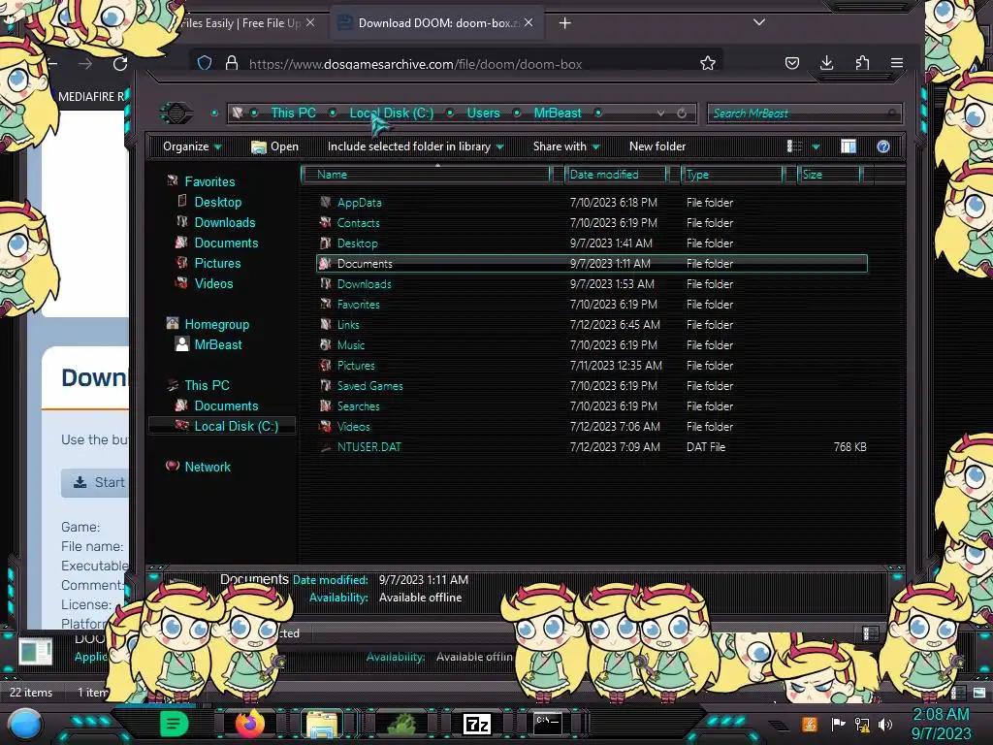Image resolution: width=993 pixels, height=745 pixels.
Task: Select MrBeast under Homegroup
Action: (x=209, y=344)
